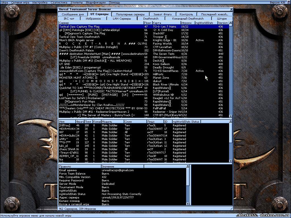Select the LostTeam by Se7eN server

coord(144,98)
